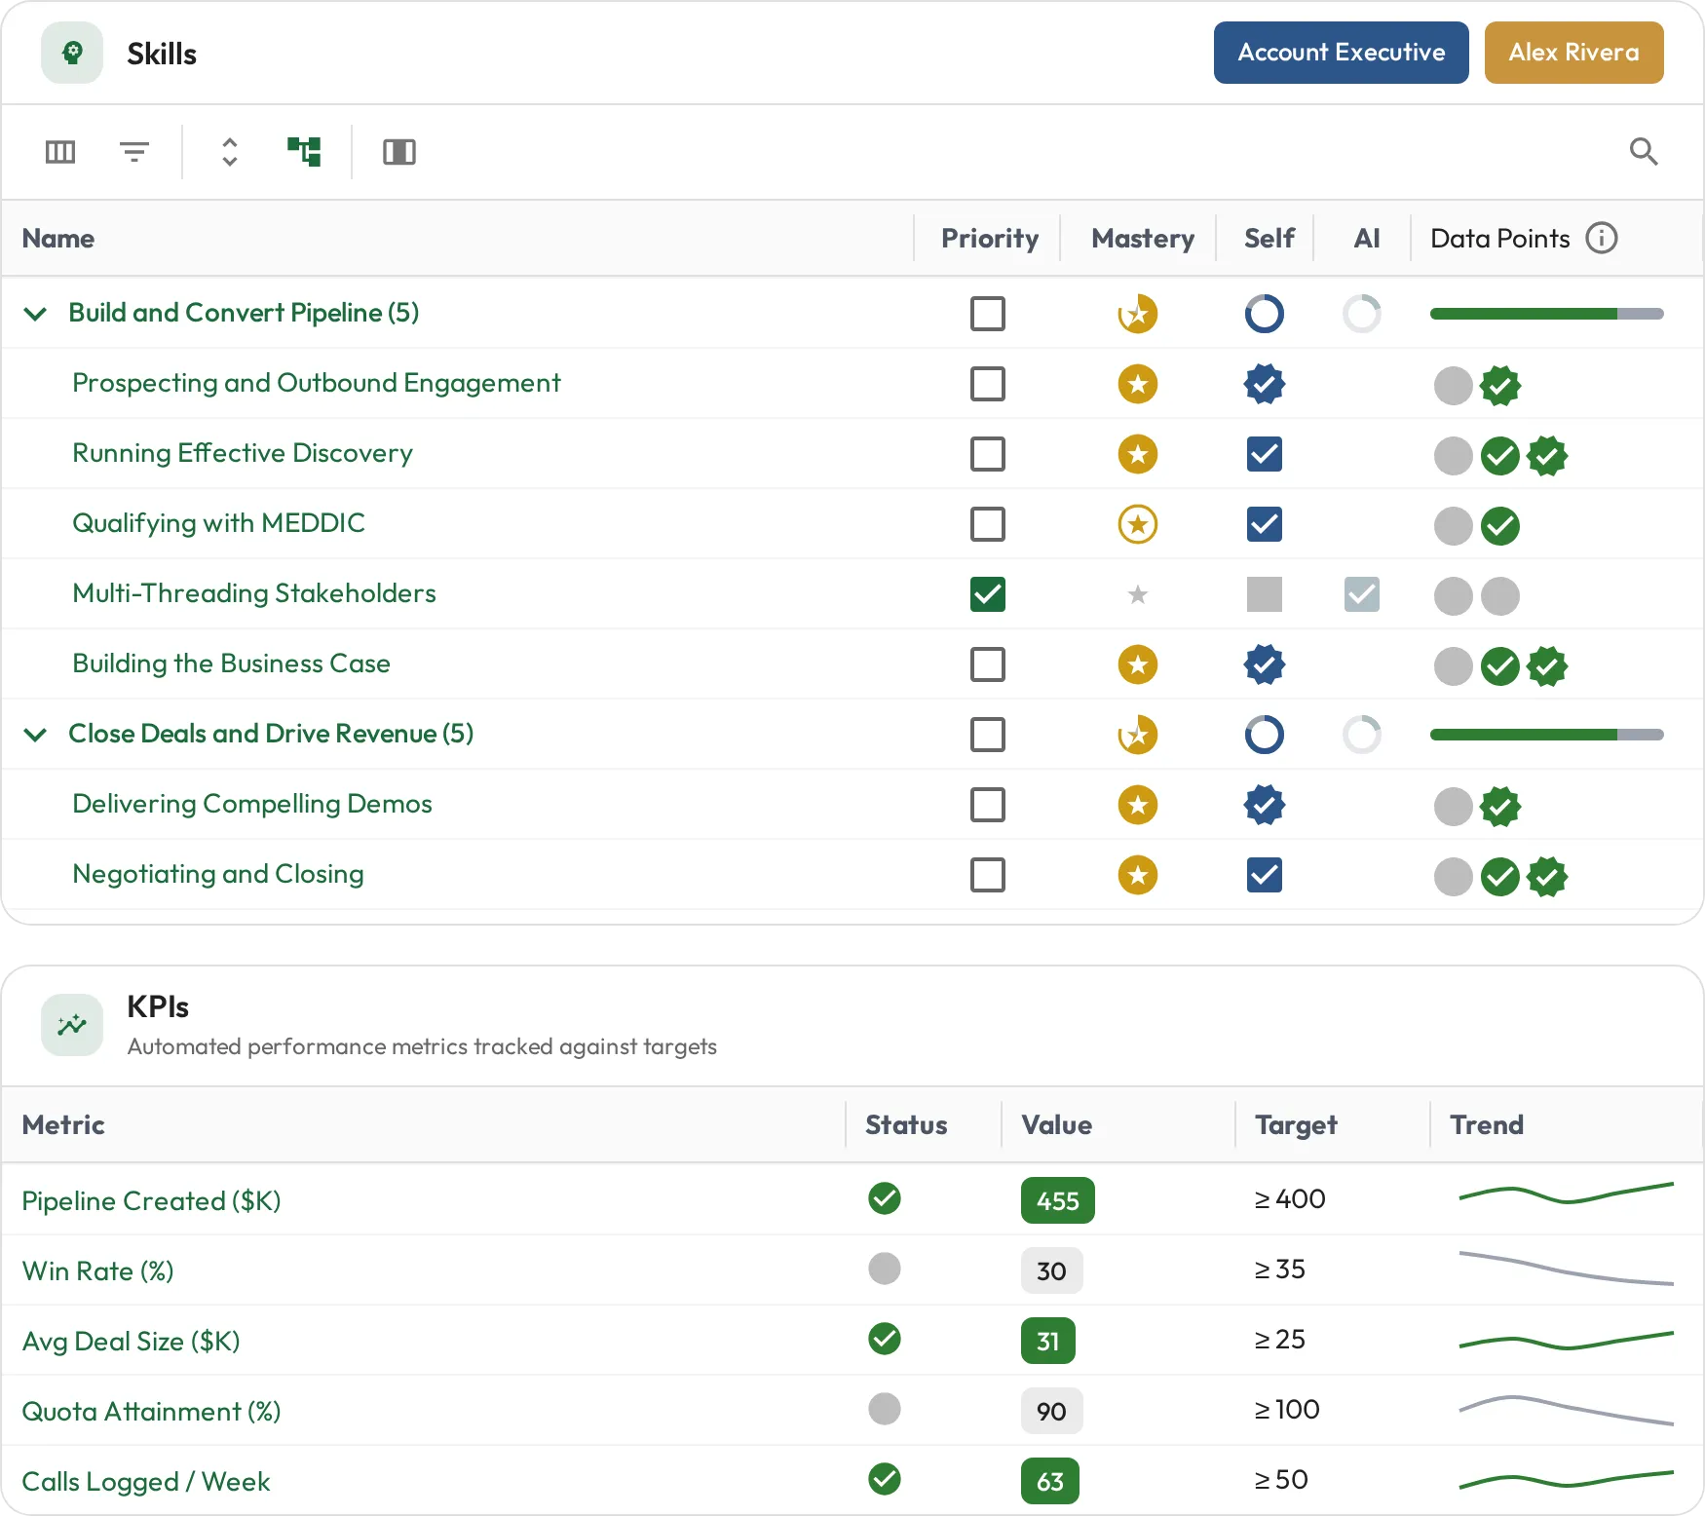Viewport: 1705px width, 1516px height.
Task: Click verified data point badge for Delivering Compelling Demos
Action: click(x=1500, y=807)
